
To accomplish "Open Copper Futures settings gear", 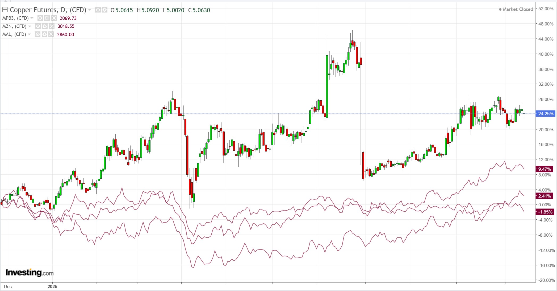I will pyautogui.click(x=104, y=10).
